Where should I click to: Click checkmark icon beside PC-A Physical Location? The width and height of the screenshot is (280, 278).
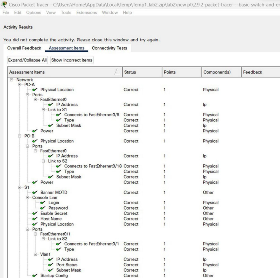35,89
